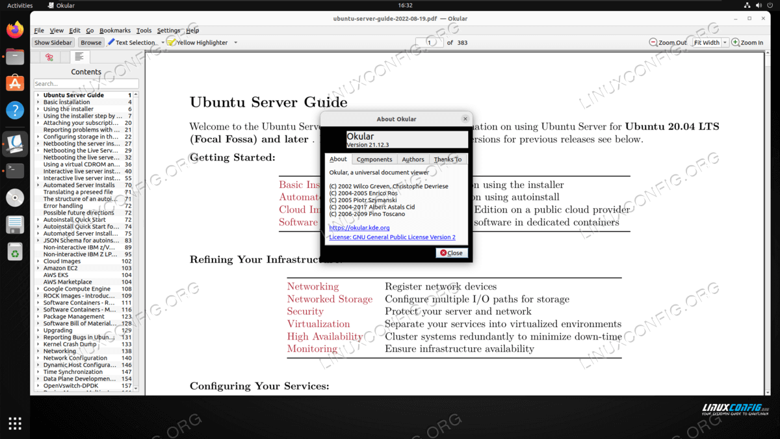
Task: Follow the Monitoring link in the document
Action: tap(312, 349)
